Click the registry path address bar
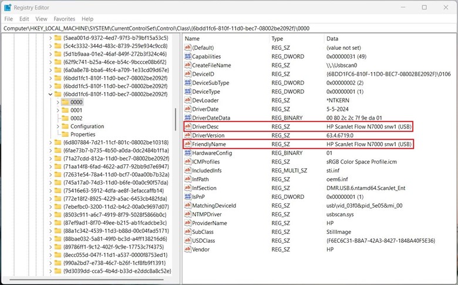The width and height of the screenshot is (458, 285). (x=229, y=28)
